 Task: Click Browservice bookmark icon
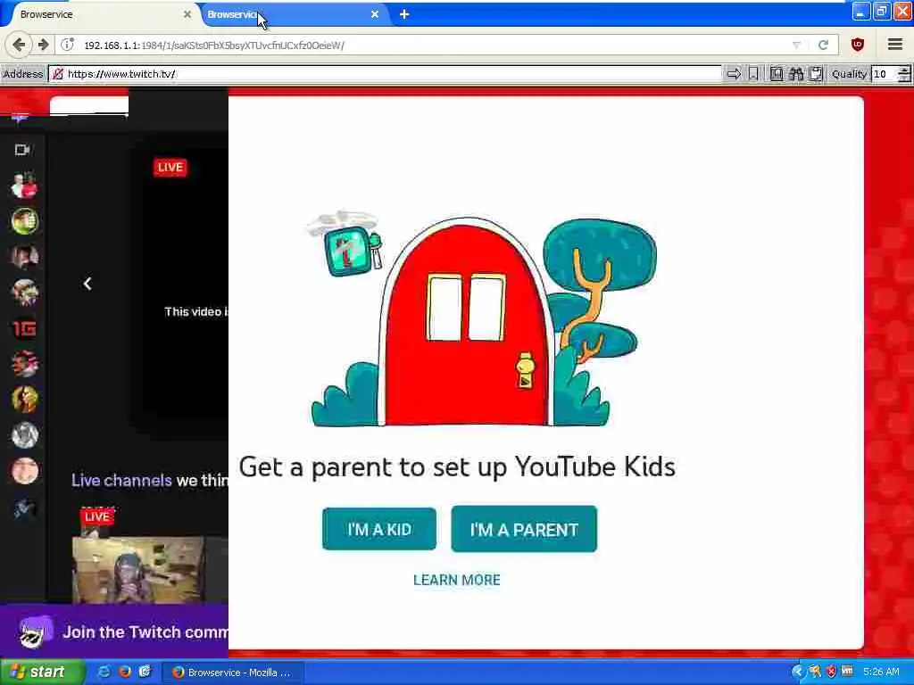[753, 74]
